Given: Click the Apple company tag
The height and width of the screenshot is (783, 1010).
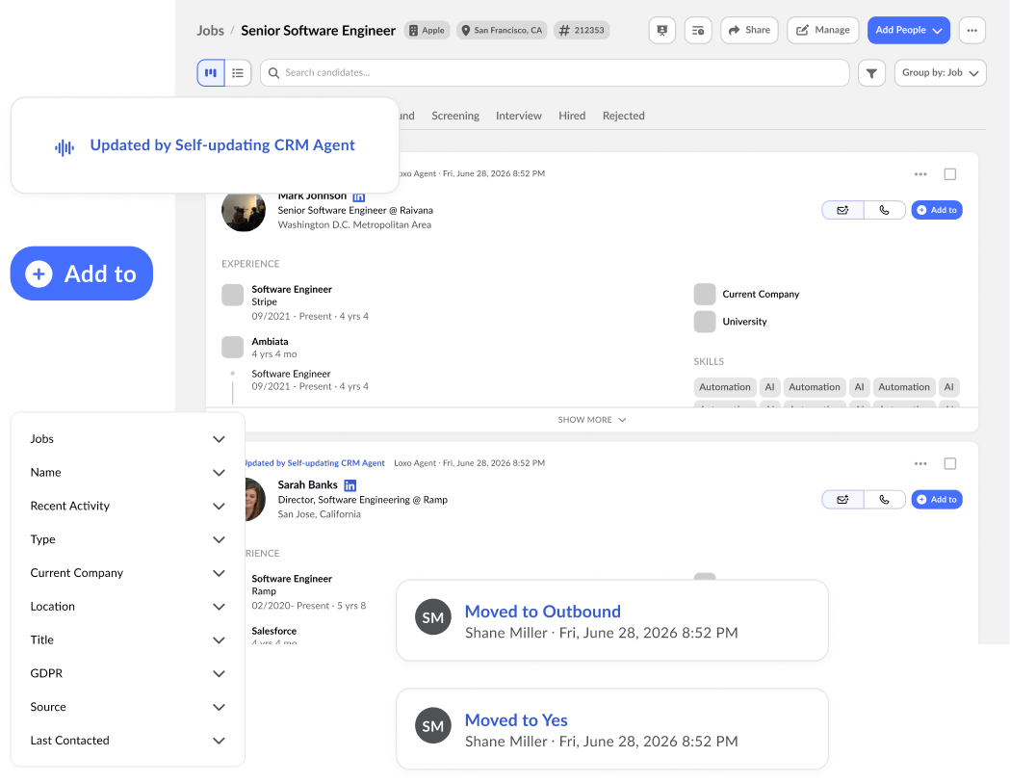Looking at the screenshot, I should (427, 30).
